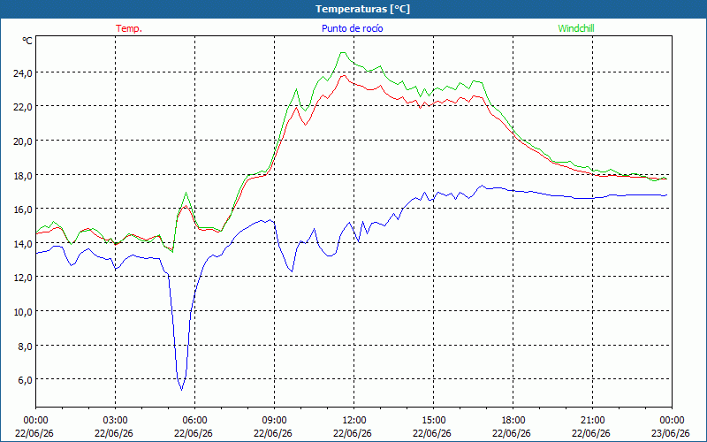Click the highest peak of the red temperature line

344,75
